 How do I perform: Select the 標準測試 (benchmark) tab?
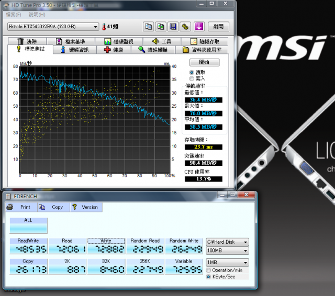pos(30,49)
